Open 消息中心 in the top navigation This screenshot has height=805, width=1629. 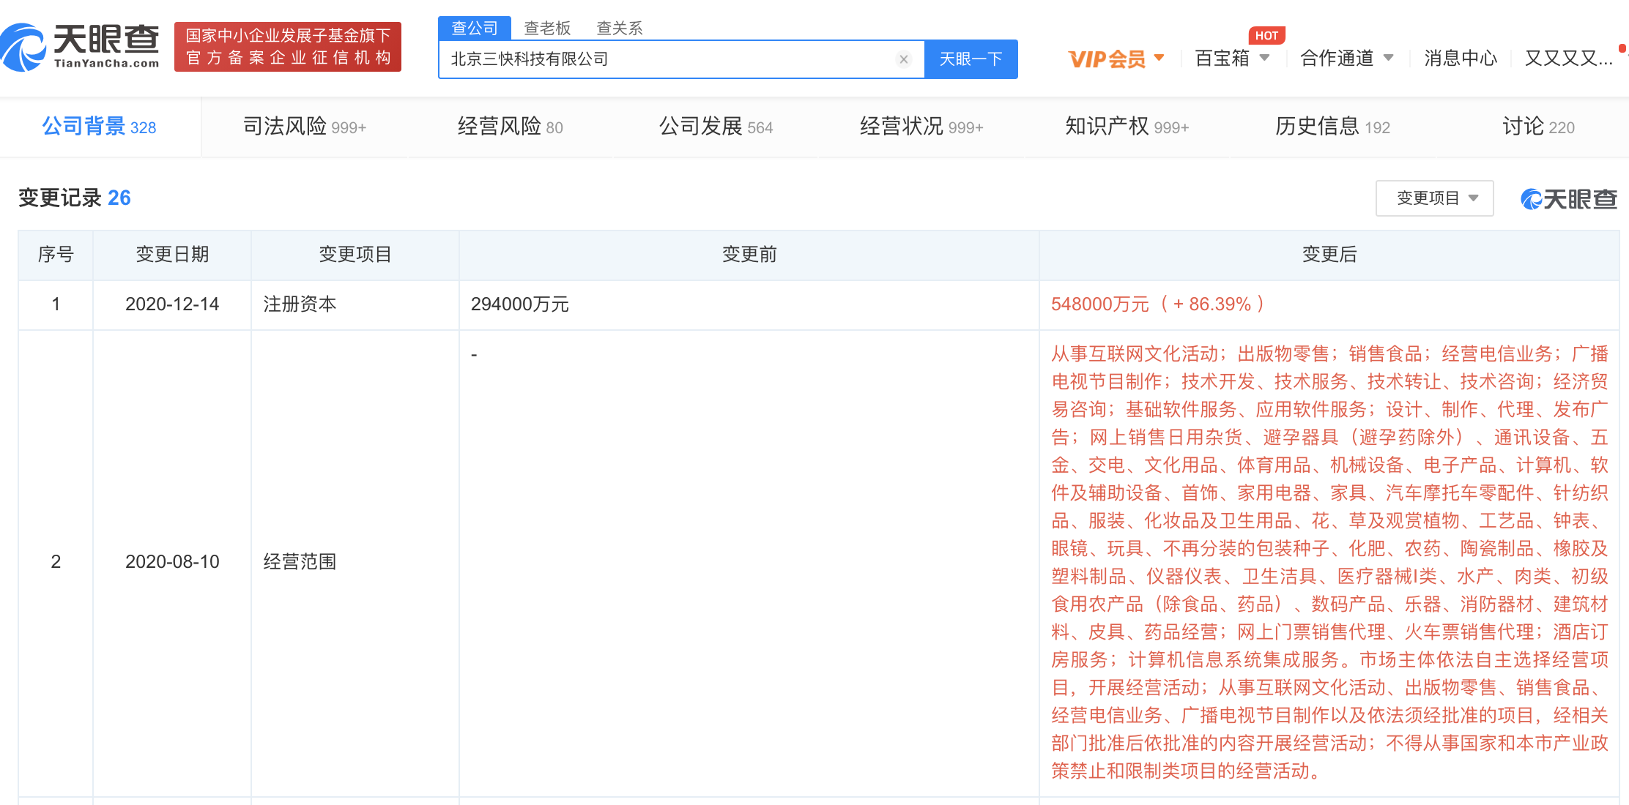click(1460, 59)
